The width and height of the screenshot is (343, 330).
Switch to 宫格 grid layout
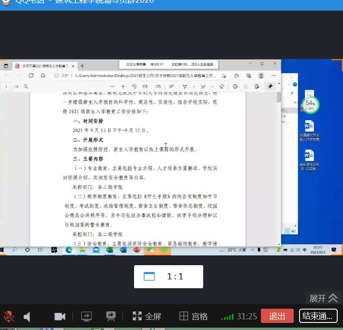193,316
